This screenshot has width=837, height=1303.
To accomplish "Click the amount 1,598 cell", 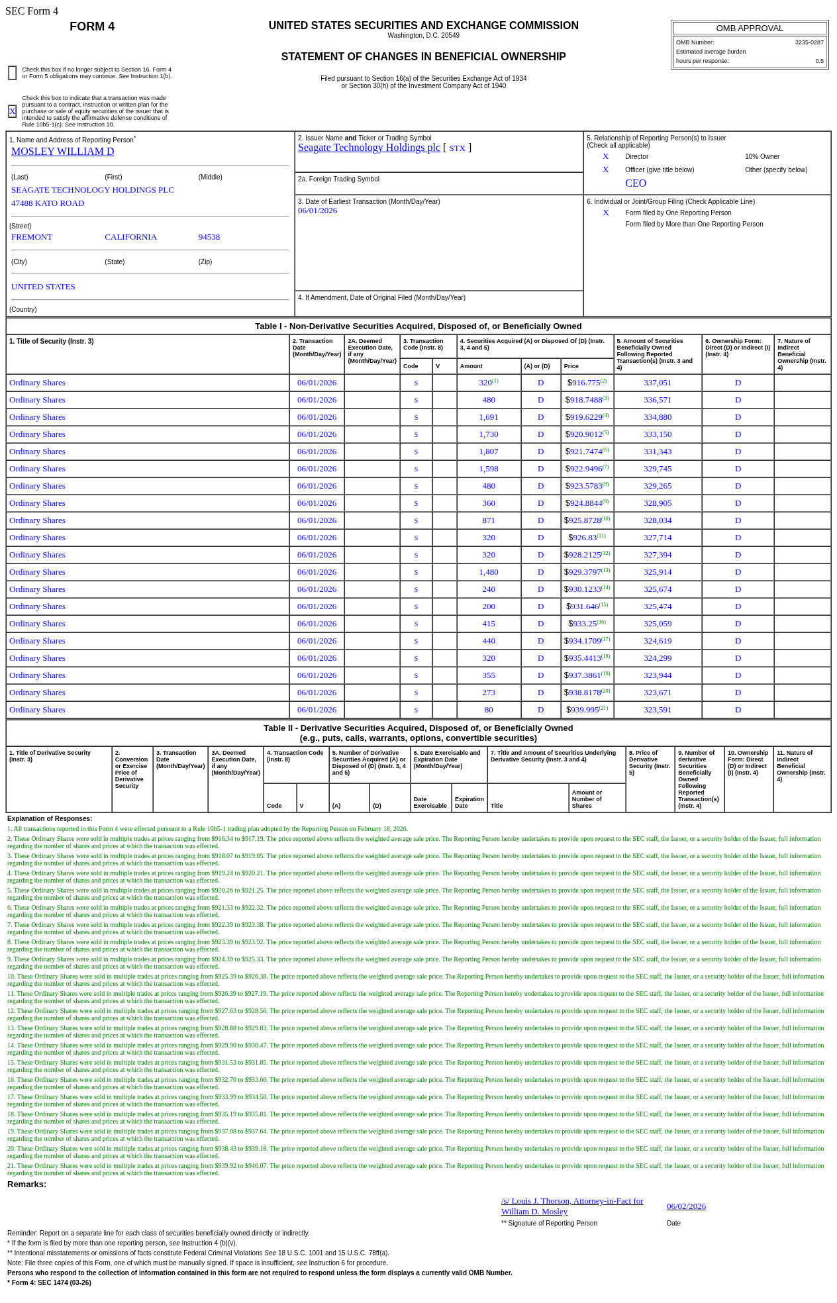I will [x=489, y=469].
